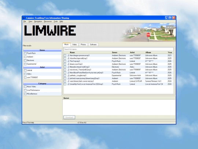This screenshot has width=198, height=149.
Task: Click the music note icon for Unearthly Kind Live
Action: pyautogui.click(x=68, y=84)
